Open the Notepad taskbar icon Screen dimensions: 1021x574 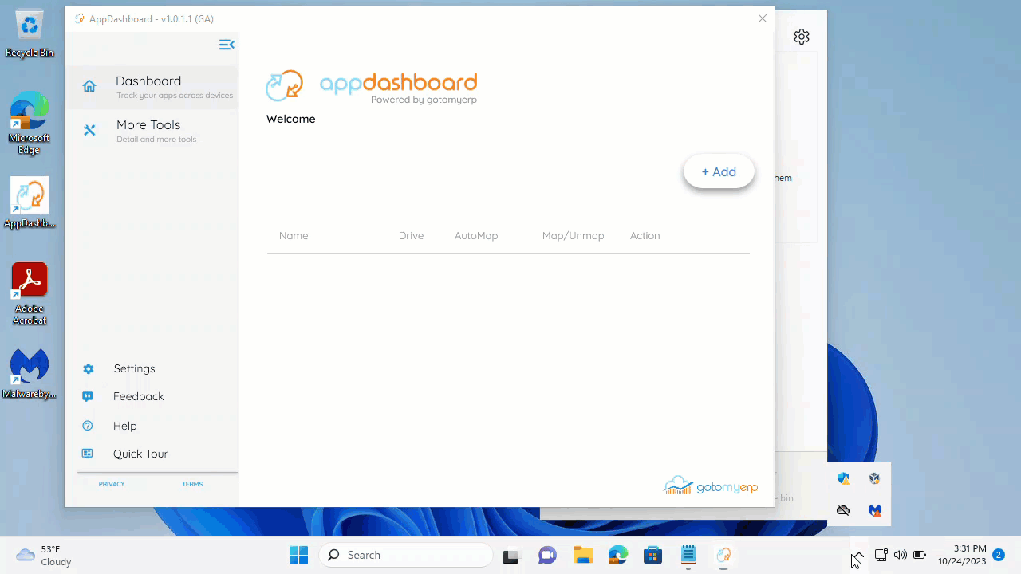coord(688,556)
